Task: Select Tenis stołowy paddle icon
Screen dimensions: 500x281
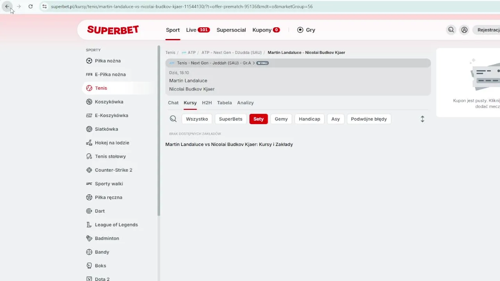Action: [89, 157]
